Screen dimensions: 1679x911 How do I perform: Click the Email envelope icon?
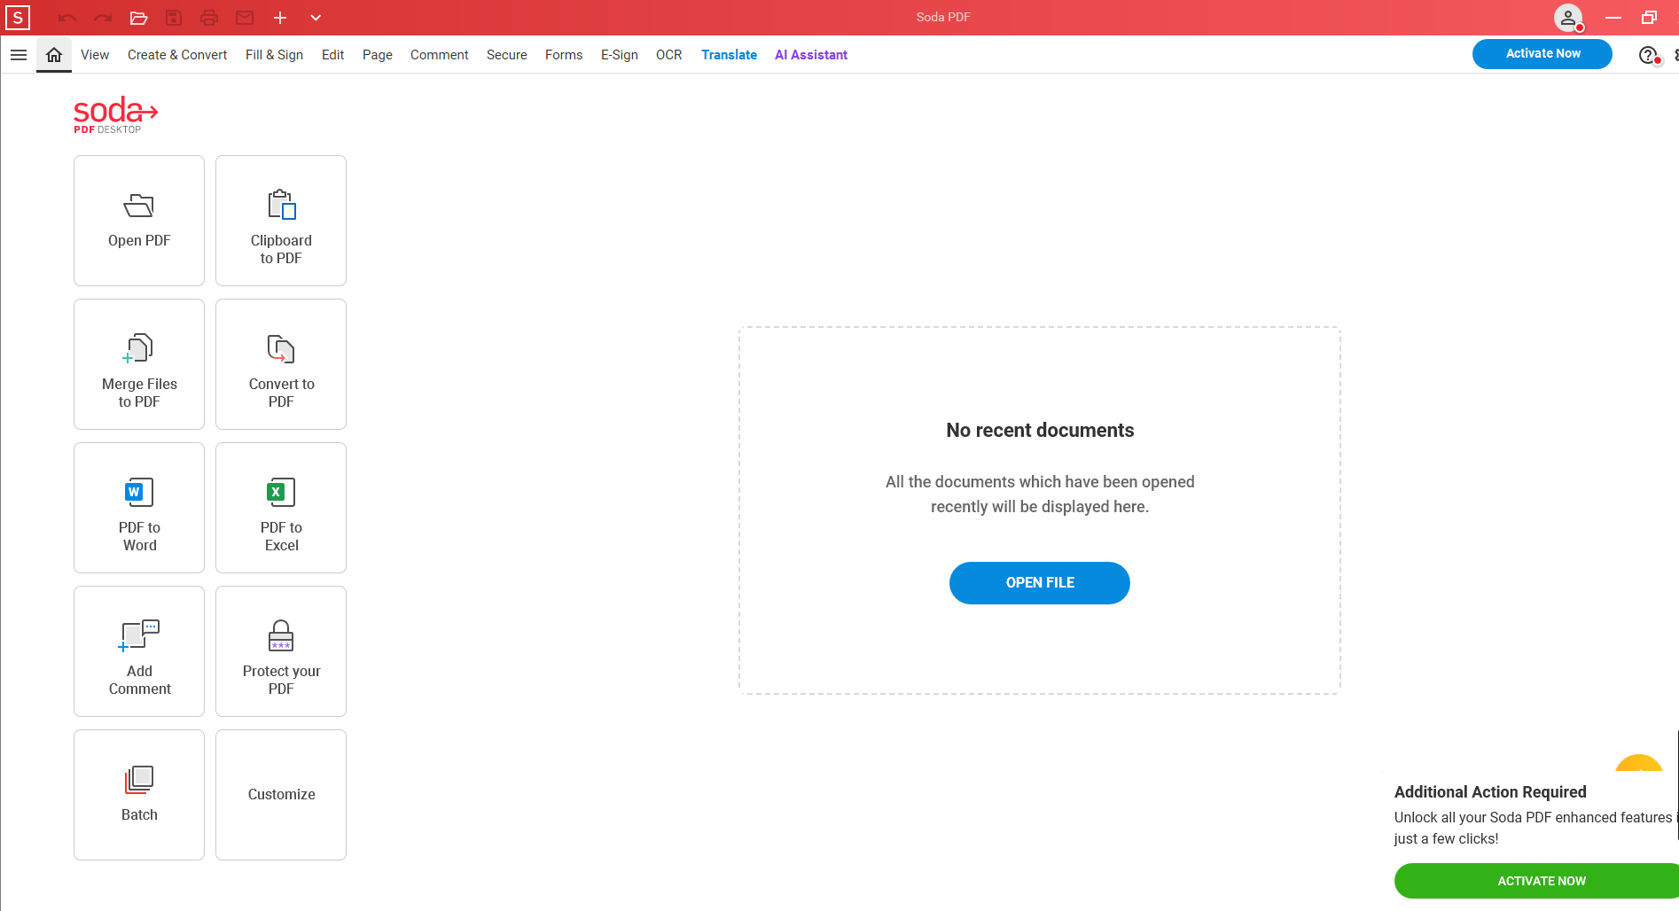(x=245, y=18)
